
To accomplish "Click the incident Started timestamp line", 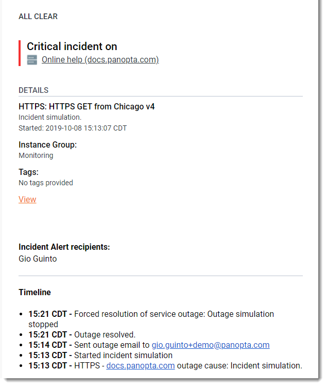I will point(73,128).
